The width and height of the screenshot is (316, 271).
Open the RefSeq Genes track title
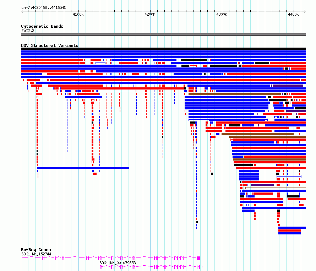(36, 250)
